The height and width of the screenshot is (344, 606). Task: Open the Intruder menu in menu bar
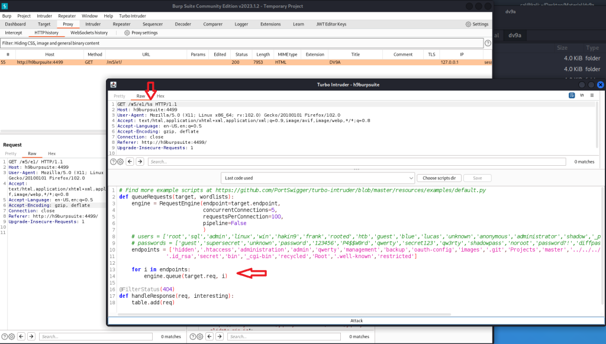tap(44, 16)
